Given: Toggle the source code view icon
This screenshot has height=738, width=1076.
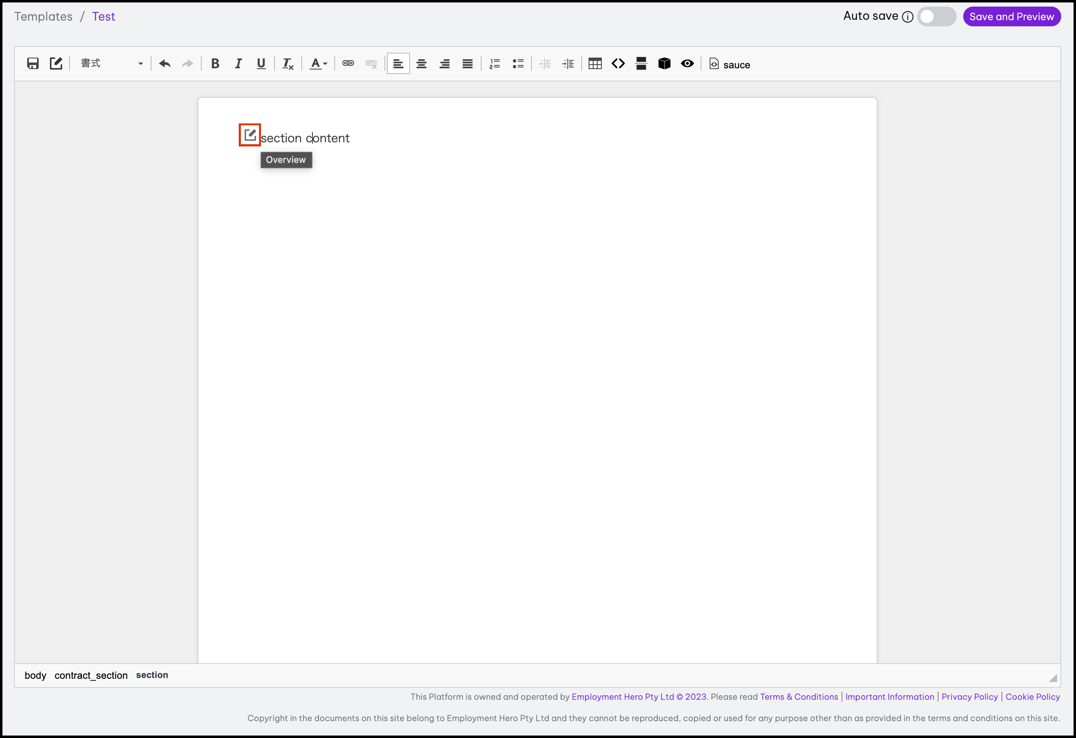Looking at the screenshot, I should [x=618, y=63].
